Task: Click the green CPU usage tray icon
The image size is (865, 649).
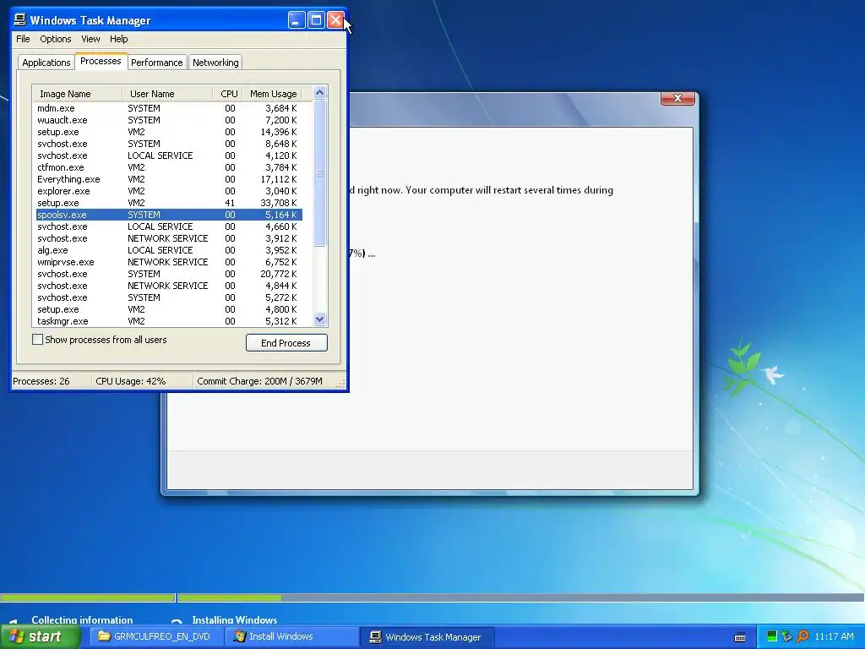Action: coord(772,636)
